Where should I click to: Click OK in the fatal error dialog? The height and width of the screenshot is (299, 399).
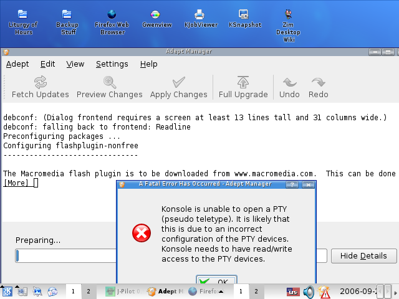pyautogui.click(x=216, y=281)
